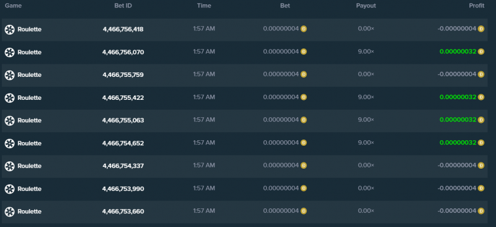Click the coin icon in Bet column of 4,466,756,418
Viewport: 496px width, 227px height.
(304, 29)
